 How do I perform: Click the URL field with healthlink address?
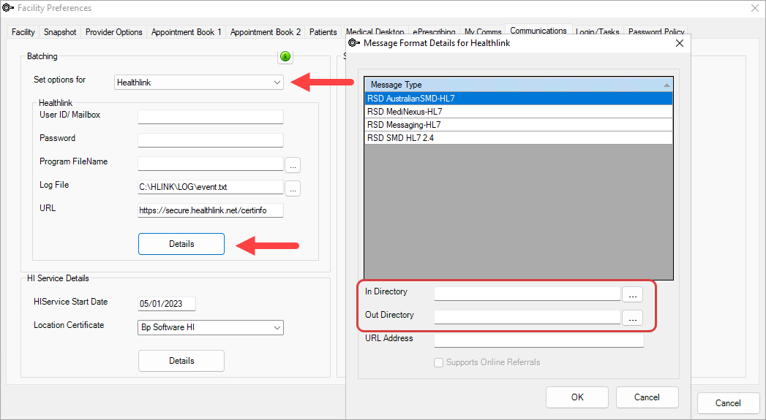(x=211, y=210)
